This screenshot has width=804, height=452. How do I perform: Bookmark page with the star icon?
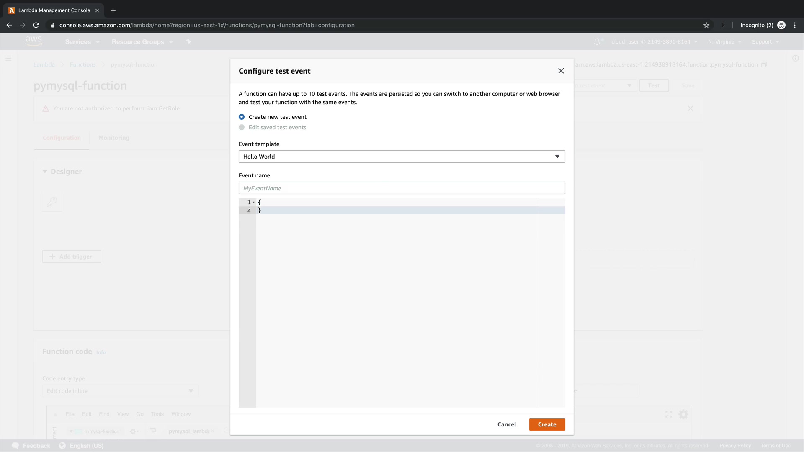coord(706,25)
